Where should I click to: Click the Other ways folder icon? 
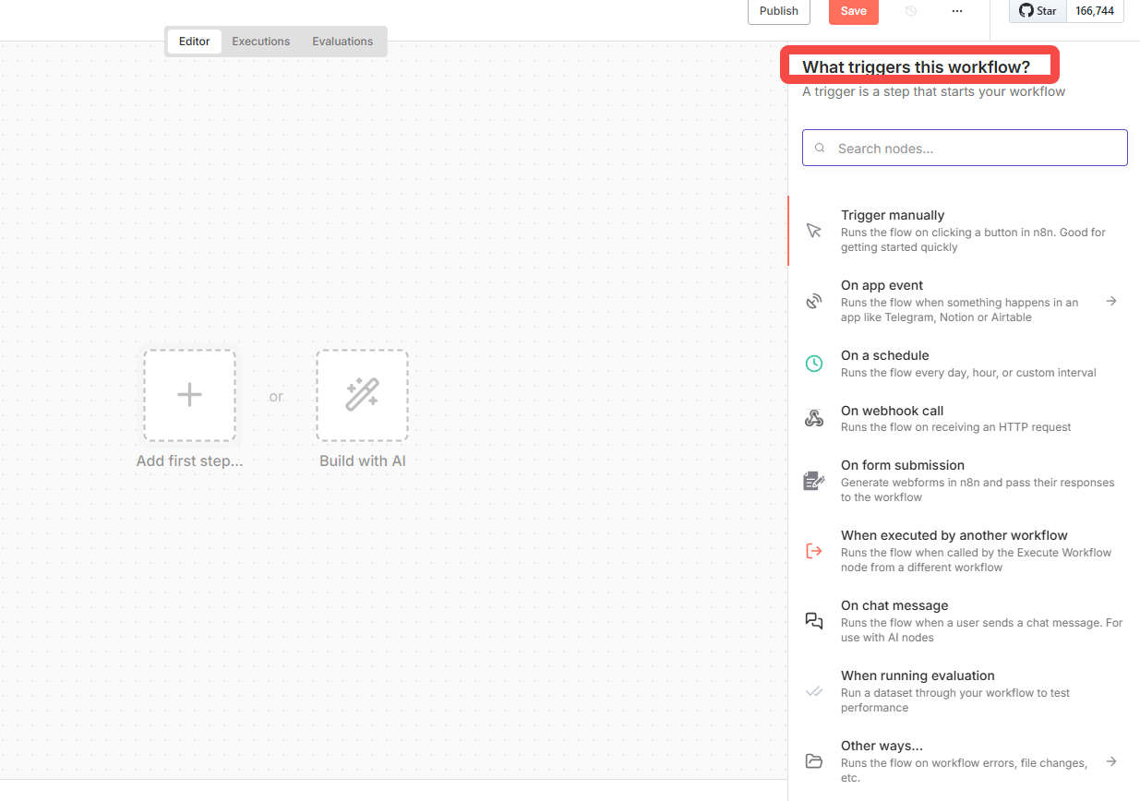tap(813, 761)
